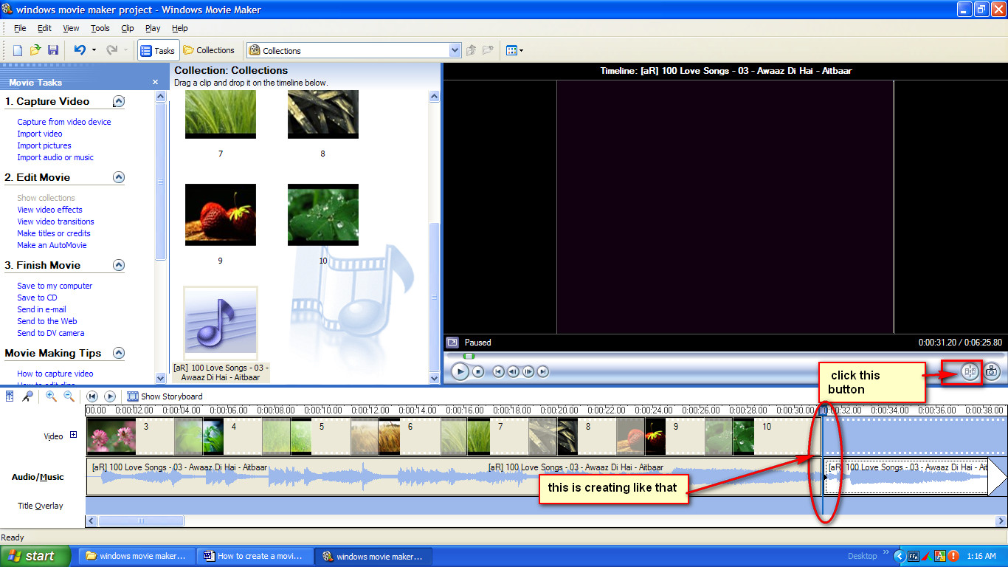Screen dimensions: 1008x567
Task: Select the Awaaz Di Hai music clip in collection
Action: click(221, 323)
